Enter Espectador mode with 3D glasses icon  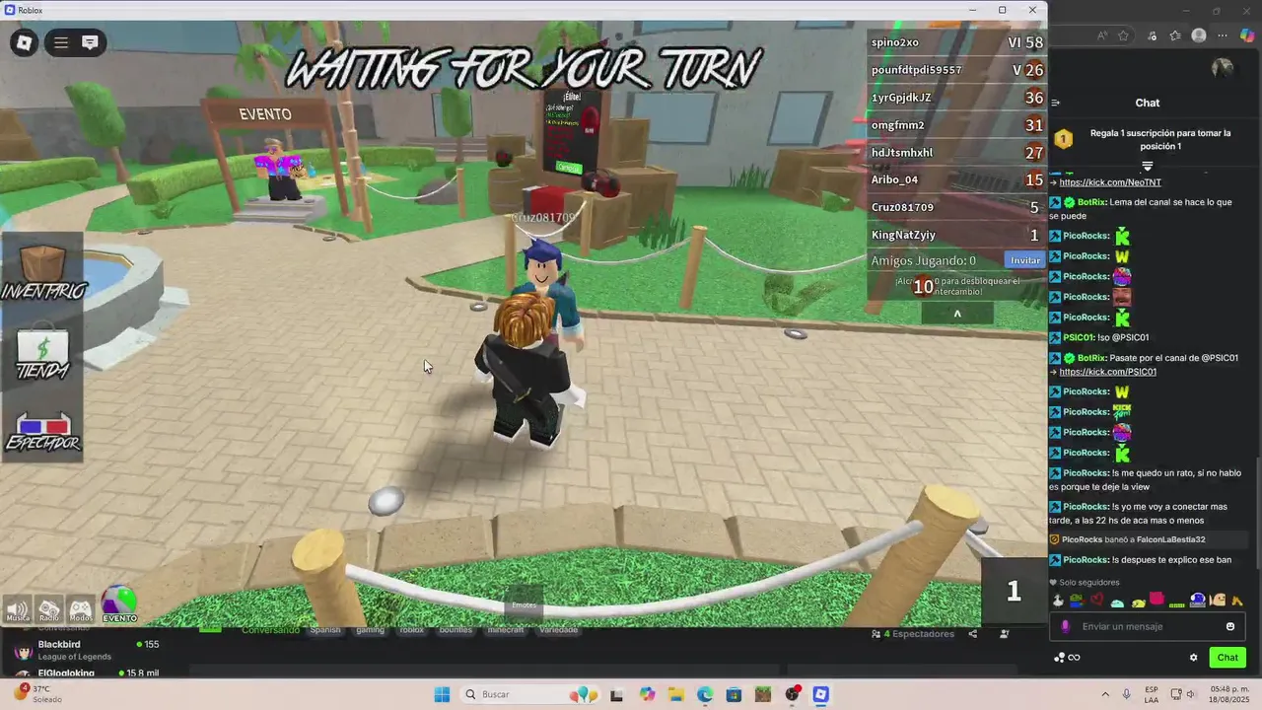[42, 433]
